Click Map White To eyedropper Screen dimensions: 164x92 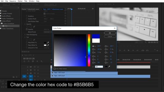point(48,45)
